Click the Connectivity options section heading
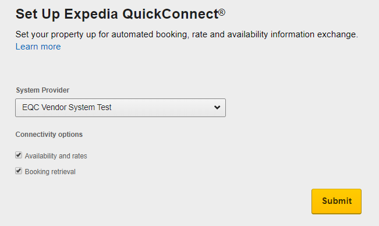Screen dimensions: 379x226 tap(49, 135)
